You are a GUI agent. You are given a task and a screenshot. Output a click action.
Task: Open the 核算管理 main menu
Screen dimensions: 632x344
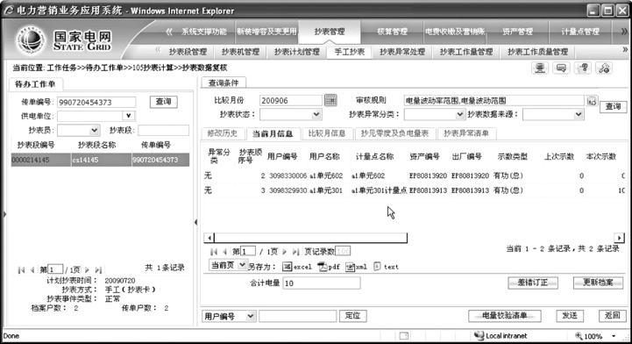(392, 32)
